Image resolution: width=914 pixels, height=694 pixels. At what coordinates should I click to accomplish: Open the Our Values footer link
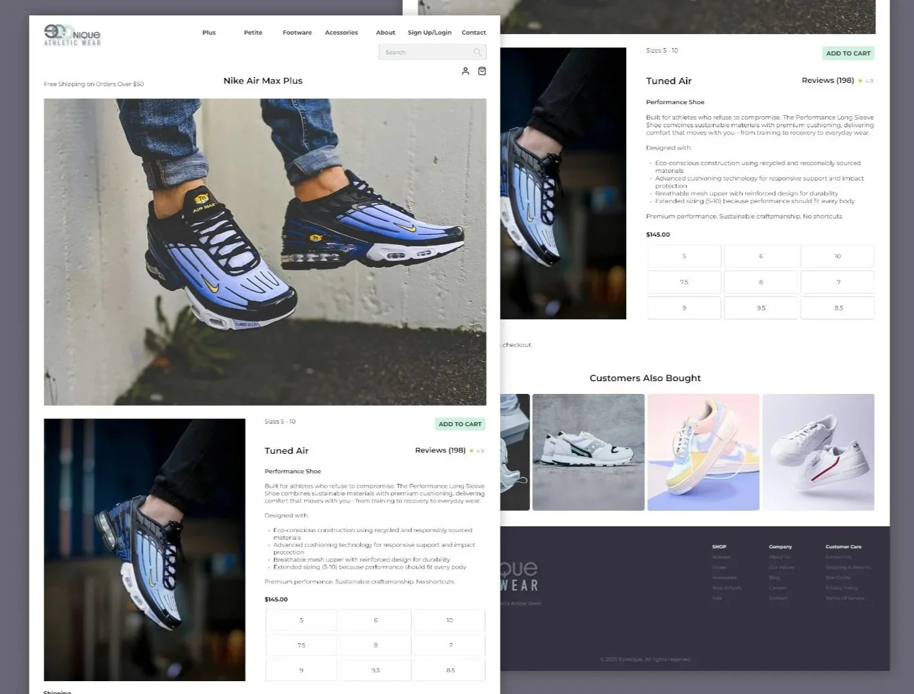coord(782,567)
